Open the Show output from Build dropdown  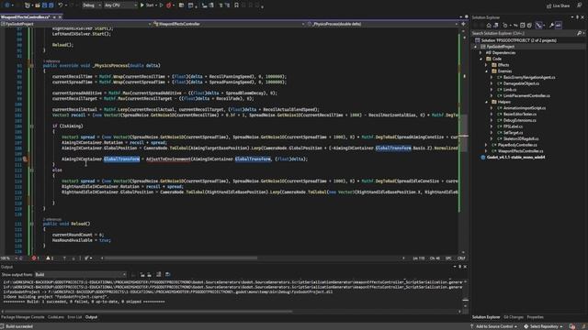pyautogui.click(x=80, y=275)
